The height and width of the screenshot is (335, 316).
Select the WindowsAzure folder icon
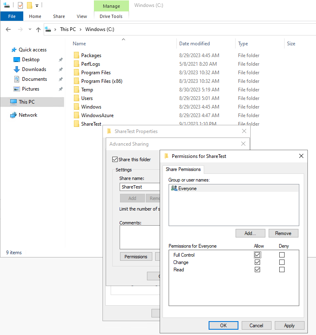pos(76,115)
